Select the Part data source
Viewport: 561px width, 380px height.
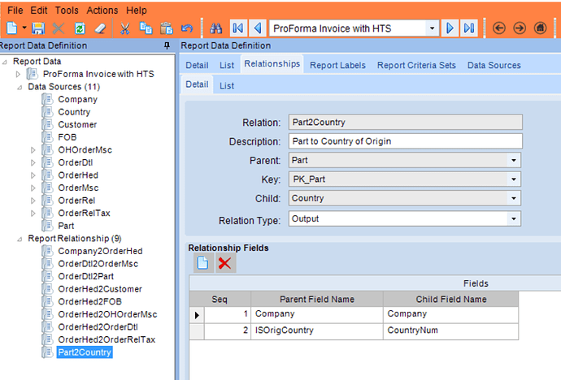66,226
